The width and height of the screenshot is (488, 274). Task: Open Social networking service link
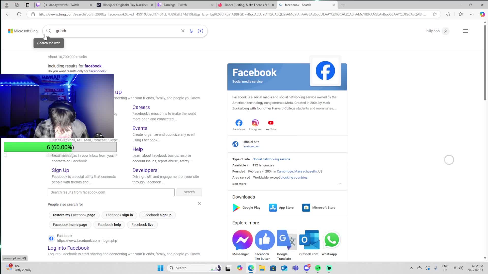pyautogui.click(x=271, y=159)
